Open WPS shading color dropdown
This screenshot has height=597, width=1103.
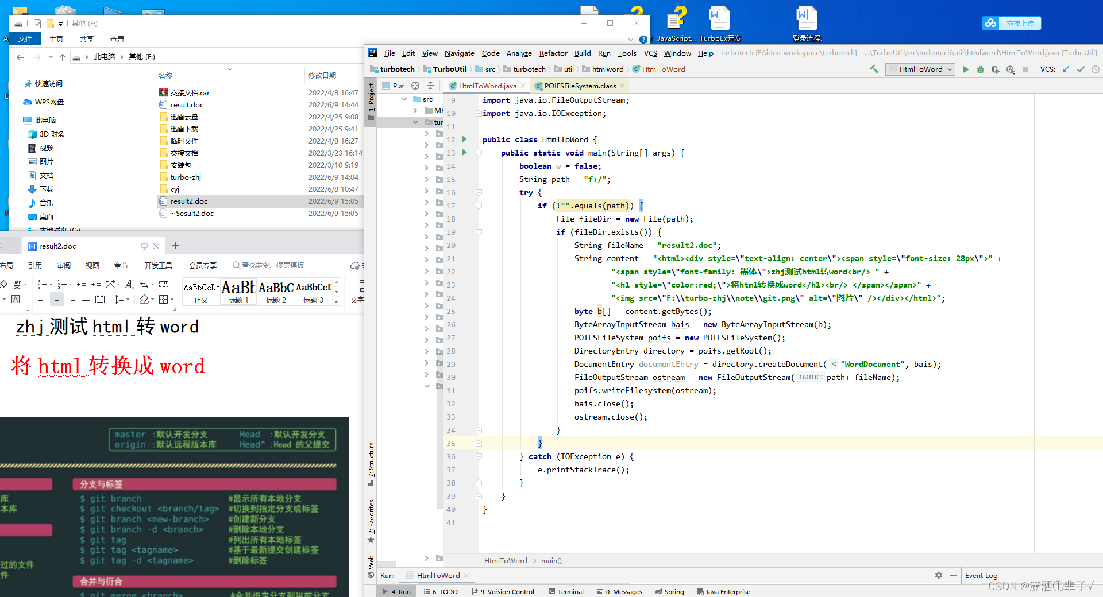(152, 300)
